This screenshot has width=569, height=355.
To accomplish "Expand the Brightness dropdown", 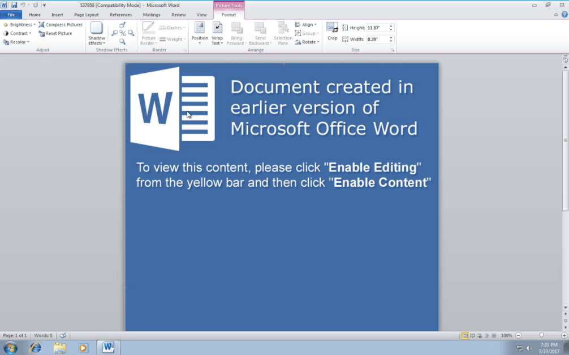I will point(19,25).
